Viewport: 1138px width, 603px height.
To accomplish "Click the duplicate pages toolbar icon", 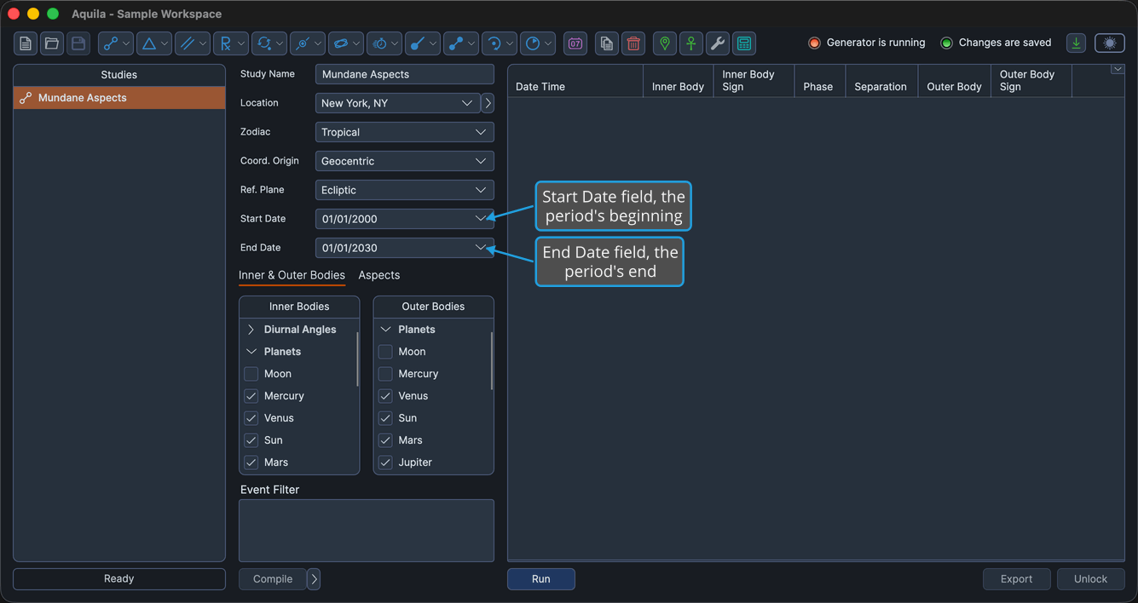I will [x=607, y=43].
